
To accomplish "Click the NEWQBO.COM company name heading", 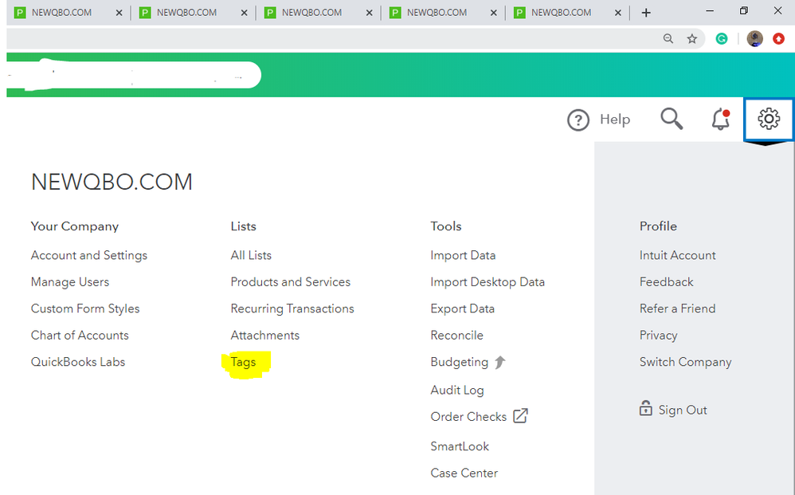I will pyautogui.click(x=112, y=182).
